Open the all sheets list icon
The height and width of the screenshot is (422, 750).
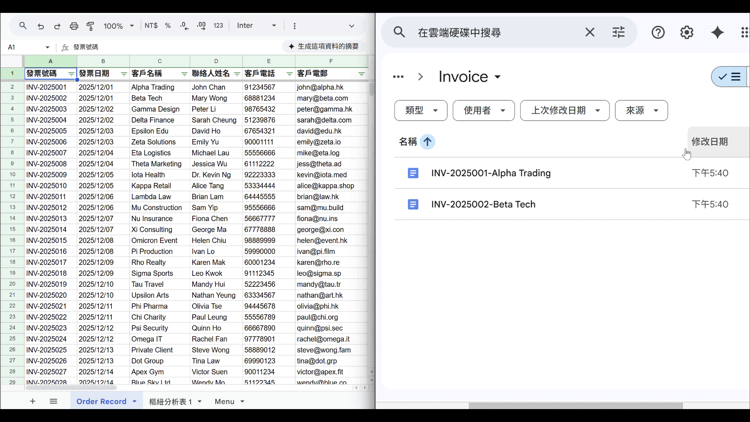coord(54,401)
